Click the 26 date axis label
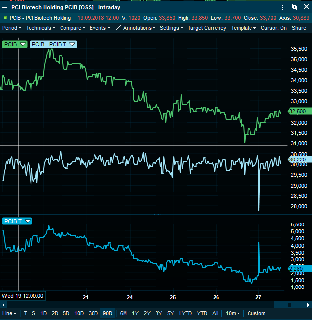This screenshot has width=312, height=320. pos(216,297)
